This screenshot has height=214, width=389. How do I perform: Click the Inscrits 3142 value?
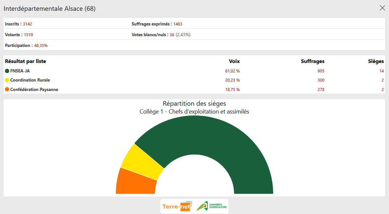click(27, 24)
